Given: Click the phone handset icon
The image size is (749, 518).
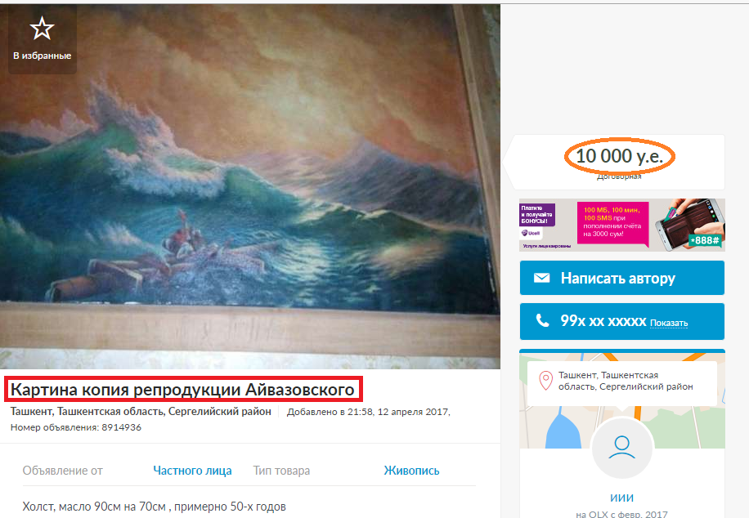Looking at the screenshot, I should click(542, 320).
